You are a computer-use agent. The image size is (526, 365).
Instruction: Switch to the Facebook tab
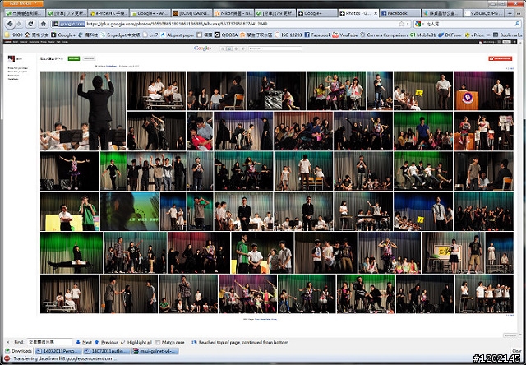coord(400,13)
